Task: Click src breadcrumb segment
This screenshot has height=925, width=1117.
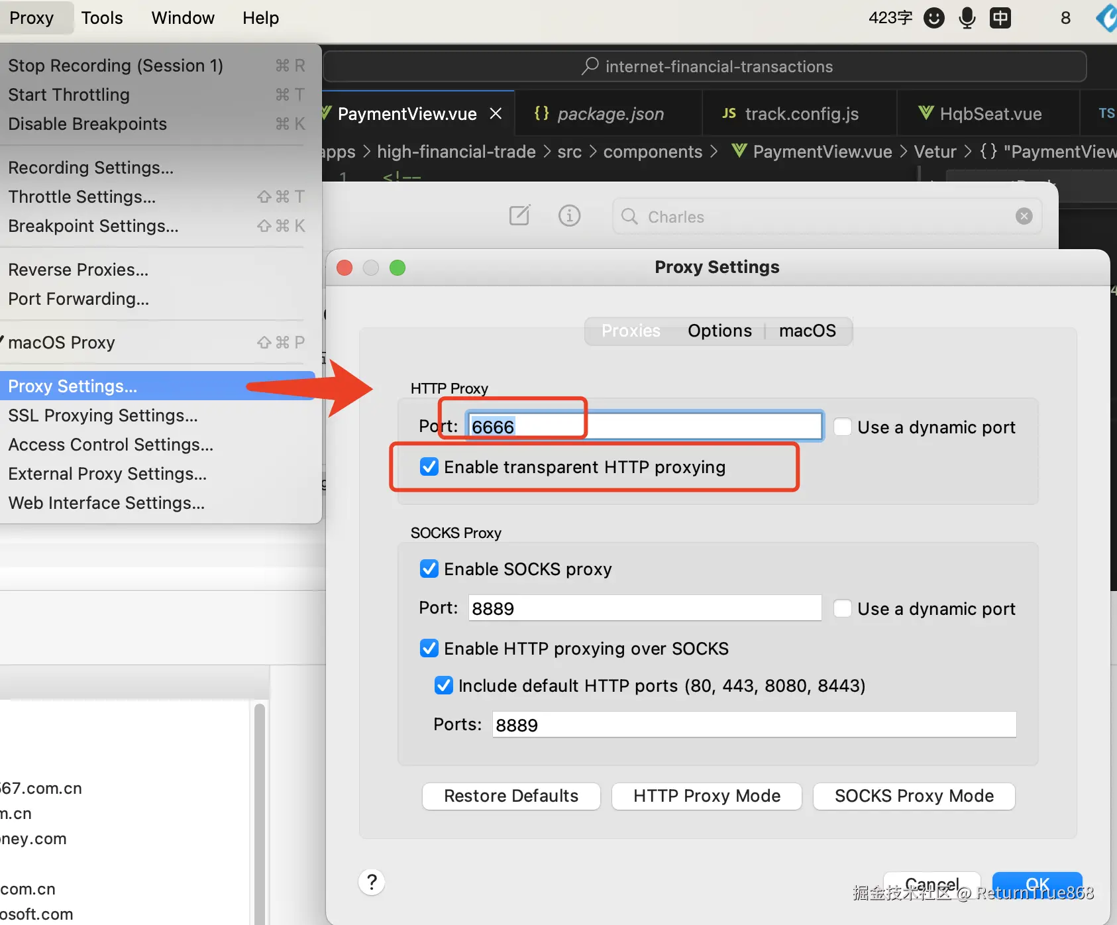Action: (x=570, y=152)
